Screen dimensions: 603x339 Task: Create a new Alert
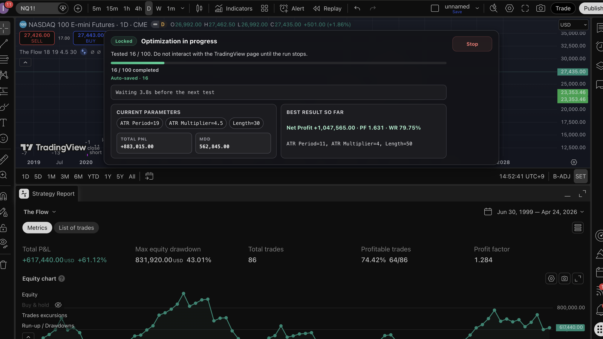[x=292, y=8]
